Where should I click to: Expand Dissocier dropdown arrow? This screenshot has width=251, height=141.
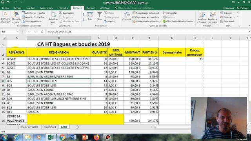coord(235,17)
